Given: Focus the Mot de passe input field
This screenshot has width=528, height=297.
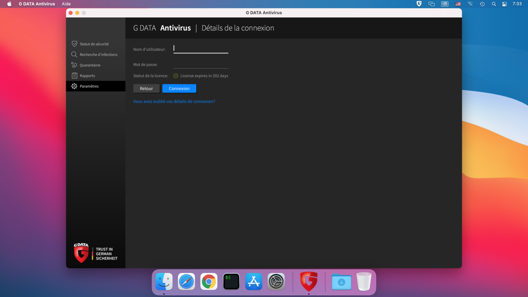Looking at the screenshot, I should (x=201, y=64).
